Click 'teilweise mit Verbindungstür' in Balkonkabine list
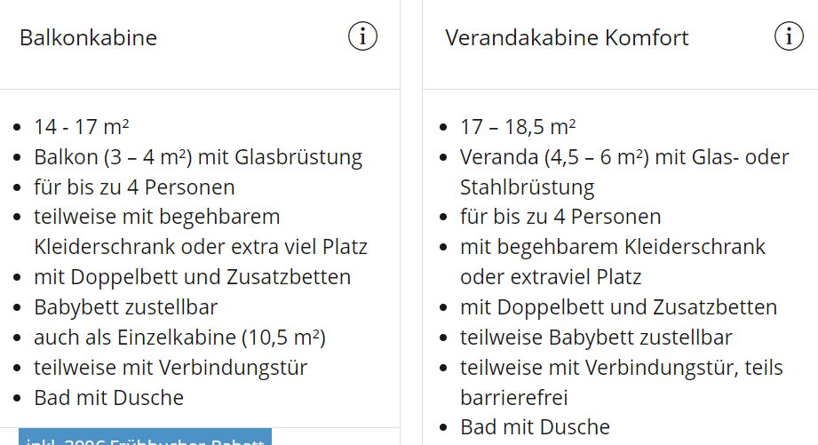The image size is (818, 445). pyautogui.click(x=171, y=368)
